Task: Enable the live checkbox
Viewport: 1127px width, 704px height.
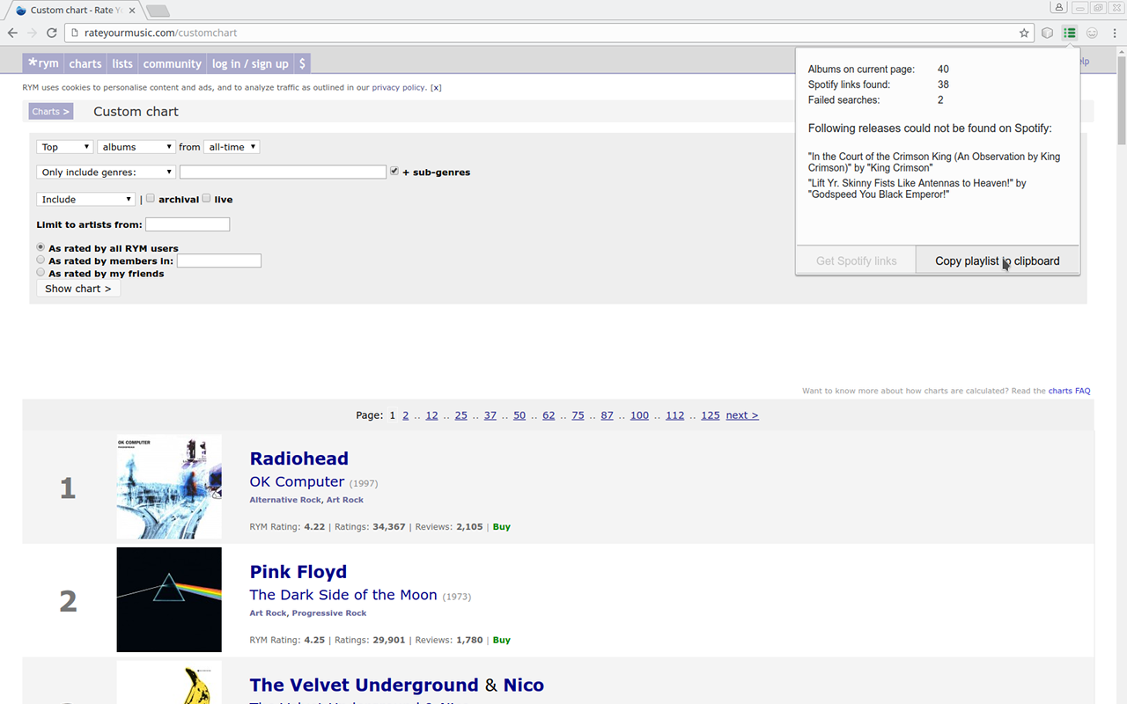Action: [207, 198]
